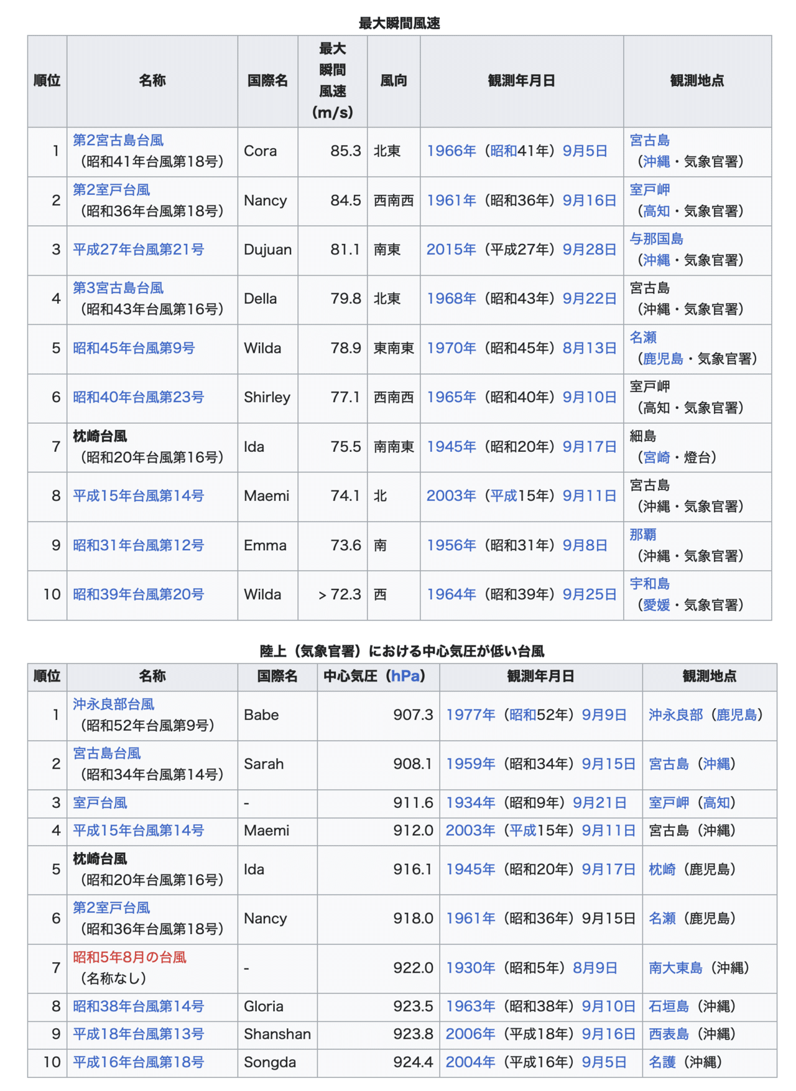Image resolution: width=796 pixels, height=1091 pixels.
Task: Open the 名護 location link
Action: point(662,1062)
